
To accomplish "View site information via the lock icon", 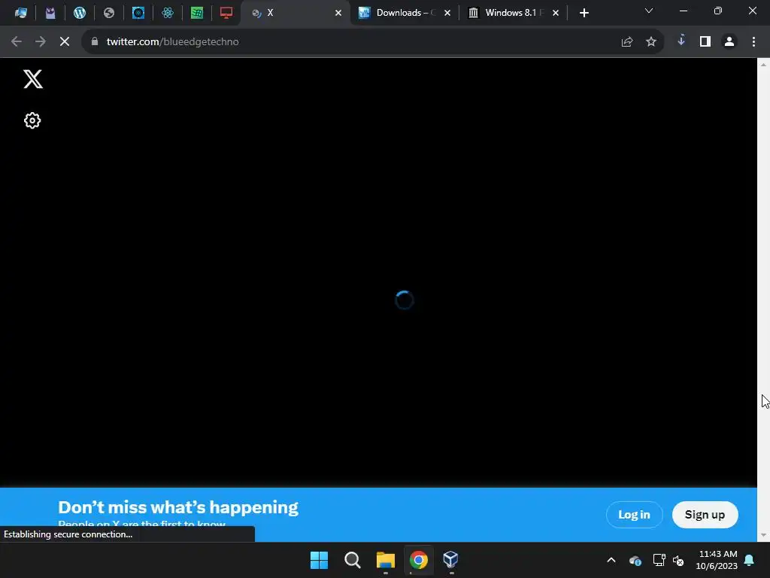I will (x=95, y=42).
